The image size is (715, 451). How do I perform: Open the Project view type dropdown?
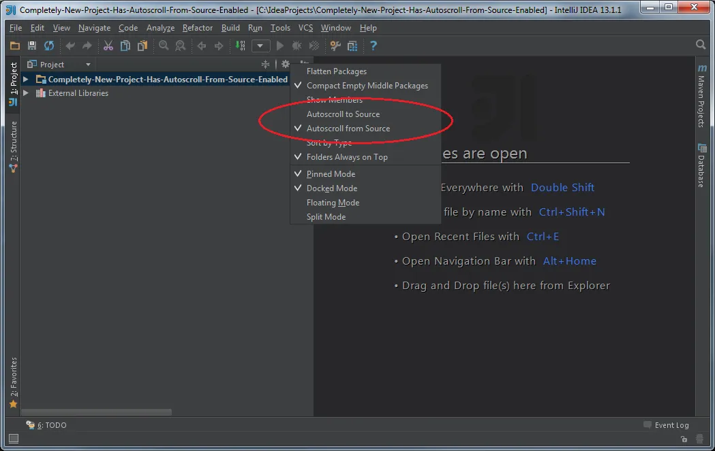(88, 65)
